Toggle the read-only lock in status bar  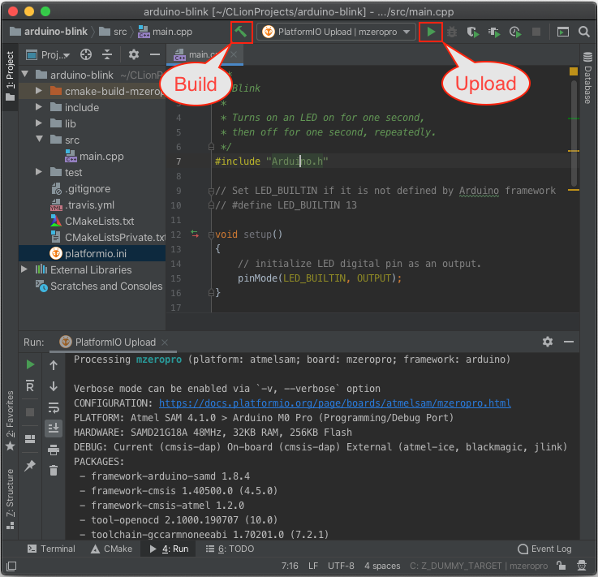(561, 565)
